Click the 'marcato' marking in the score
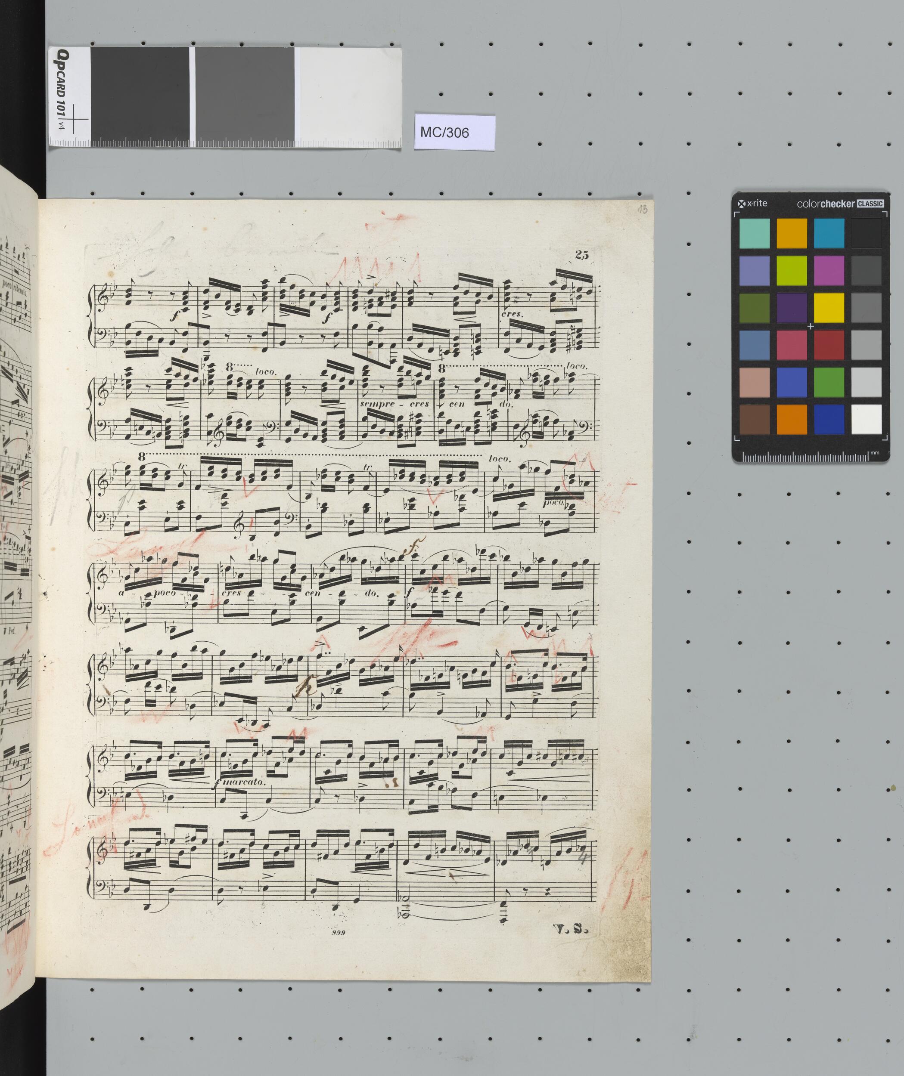 (x=243, y=783)
